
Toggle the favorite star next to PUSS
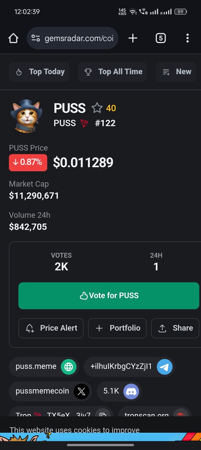(x=97, y=108)
